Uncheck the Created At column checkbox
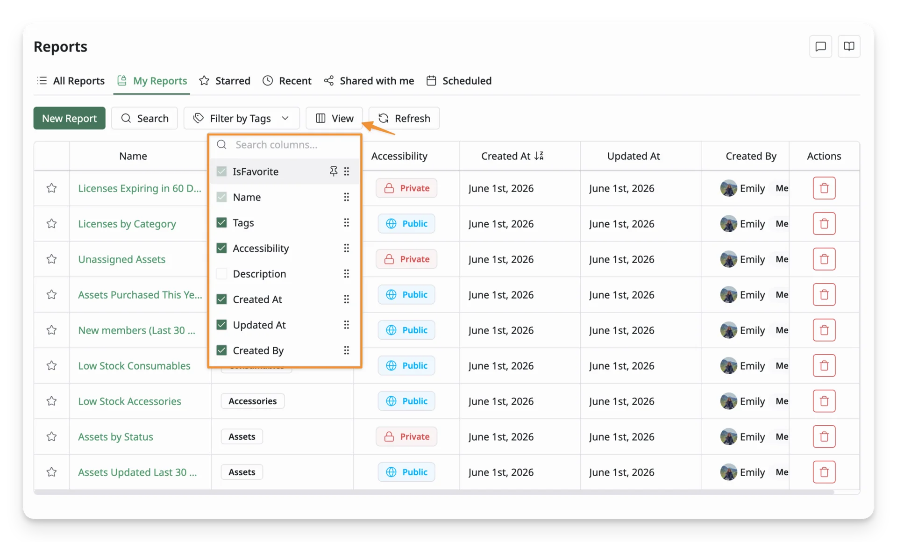The width and height of the screenshot is (897, 542). coord(221,299)
